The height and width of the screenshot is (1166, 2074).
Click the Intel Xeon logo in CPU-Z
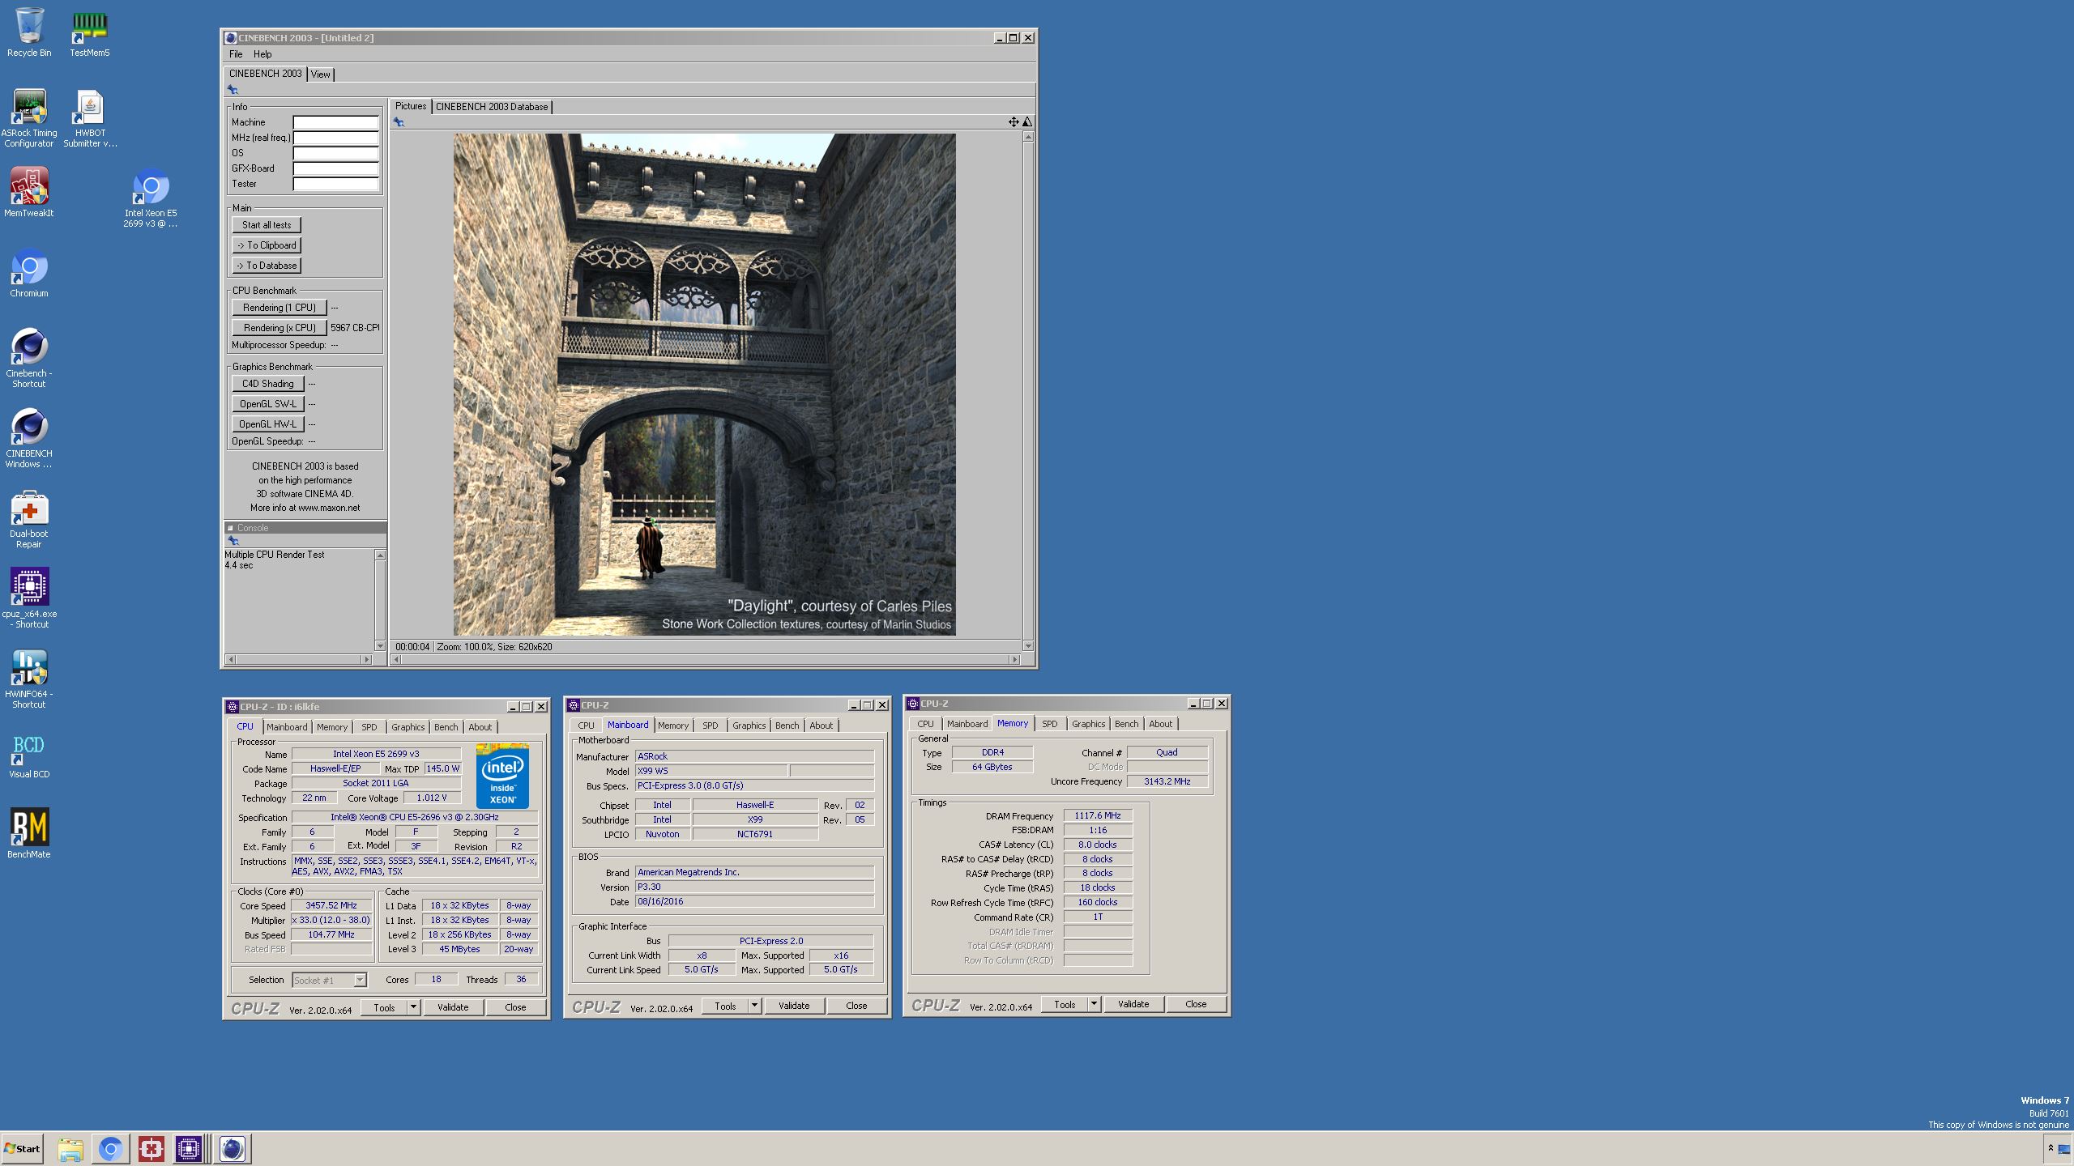pyautogui.click(x=502, y=776)
